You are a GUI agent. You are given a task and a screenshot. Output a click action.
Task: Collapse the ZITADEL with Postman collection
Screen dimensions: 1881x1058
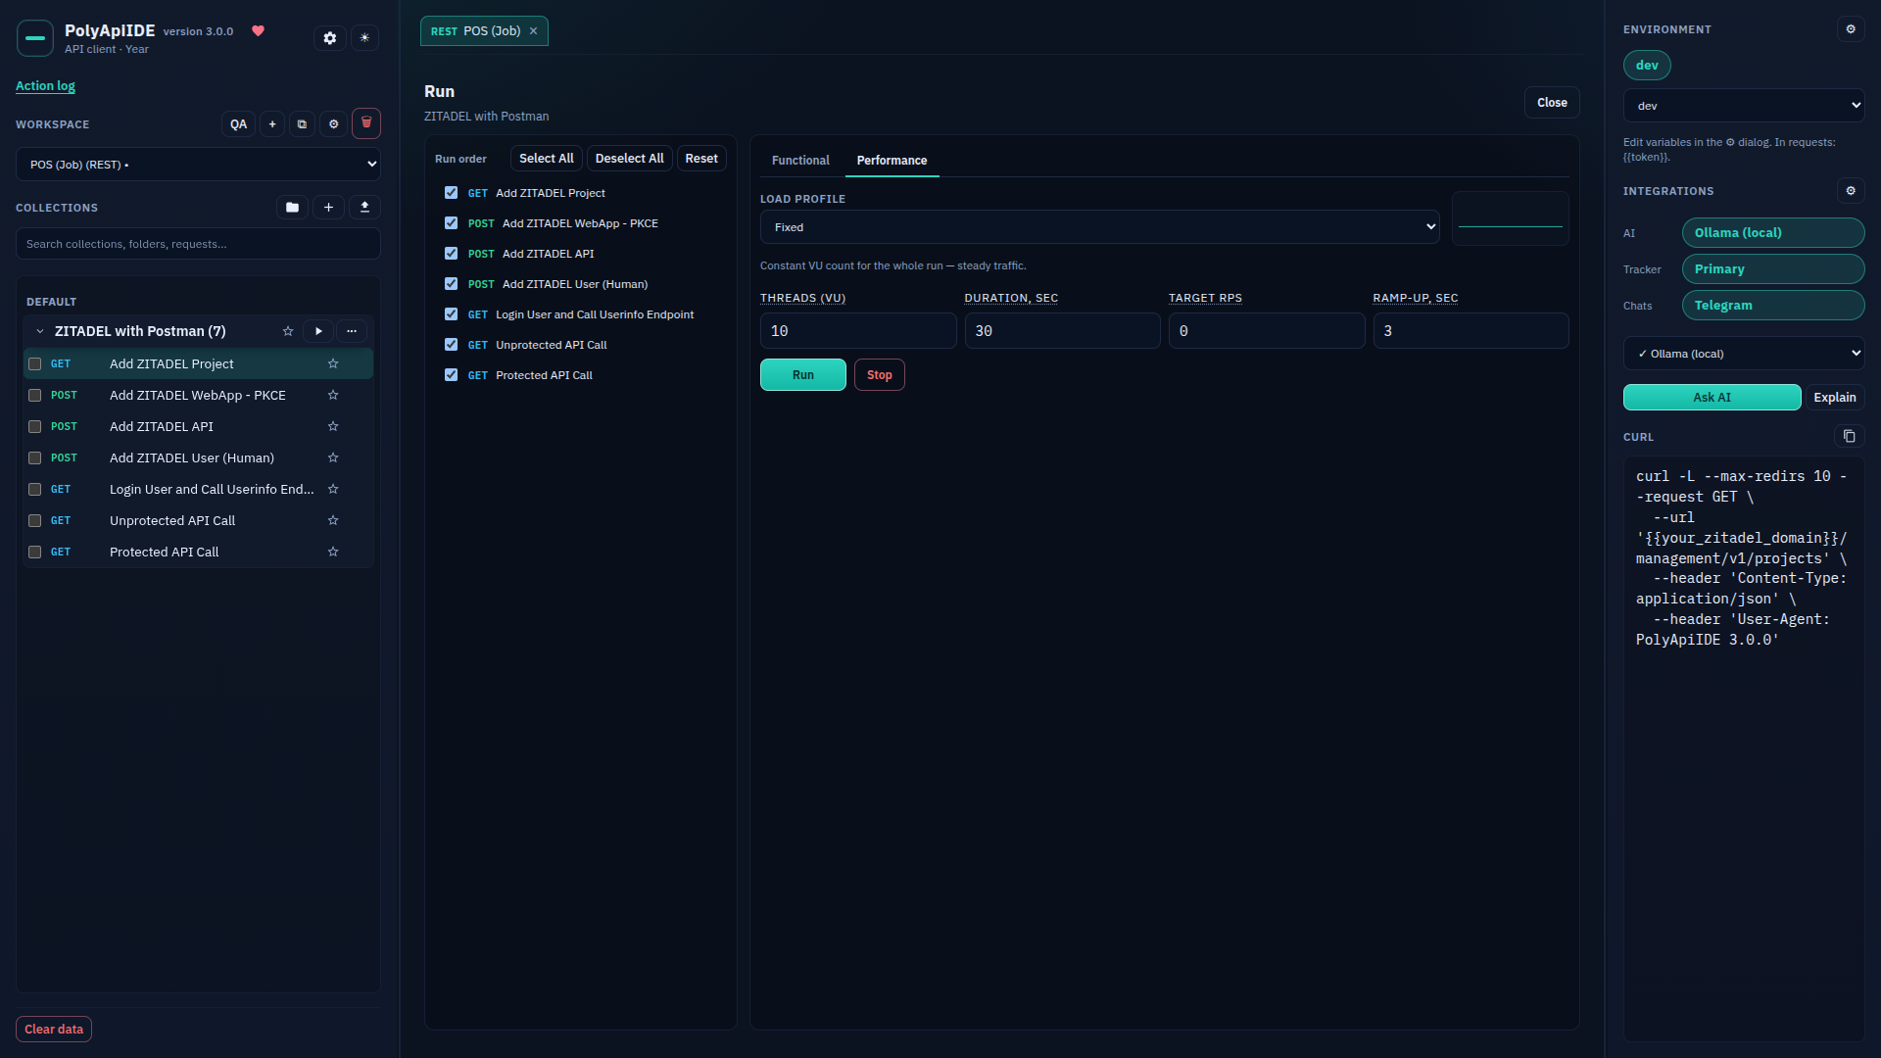(40, 331)
